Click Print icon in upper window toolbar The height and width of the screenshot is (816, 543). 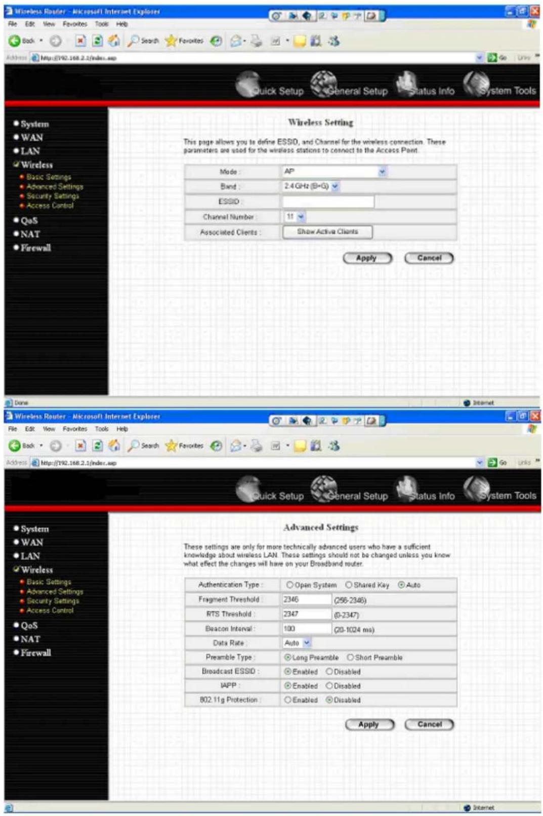click(x=257, y=41)
